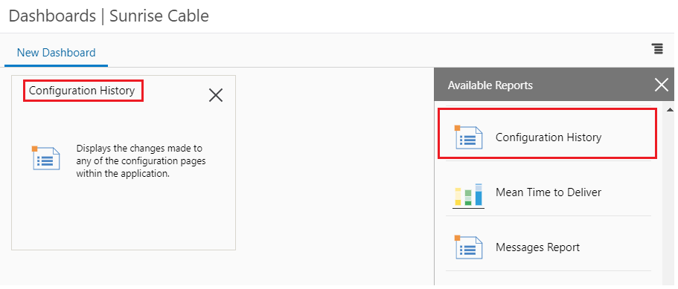Click blank space inside the Configuration History widget card

(124, 215)
